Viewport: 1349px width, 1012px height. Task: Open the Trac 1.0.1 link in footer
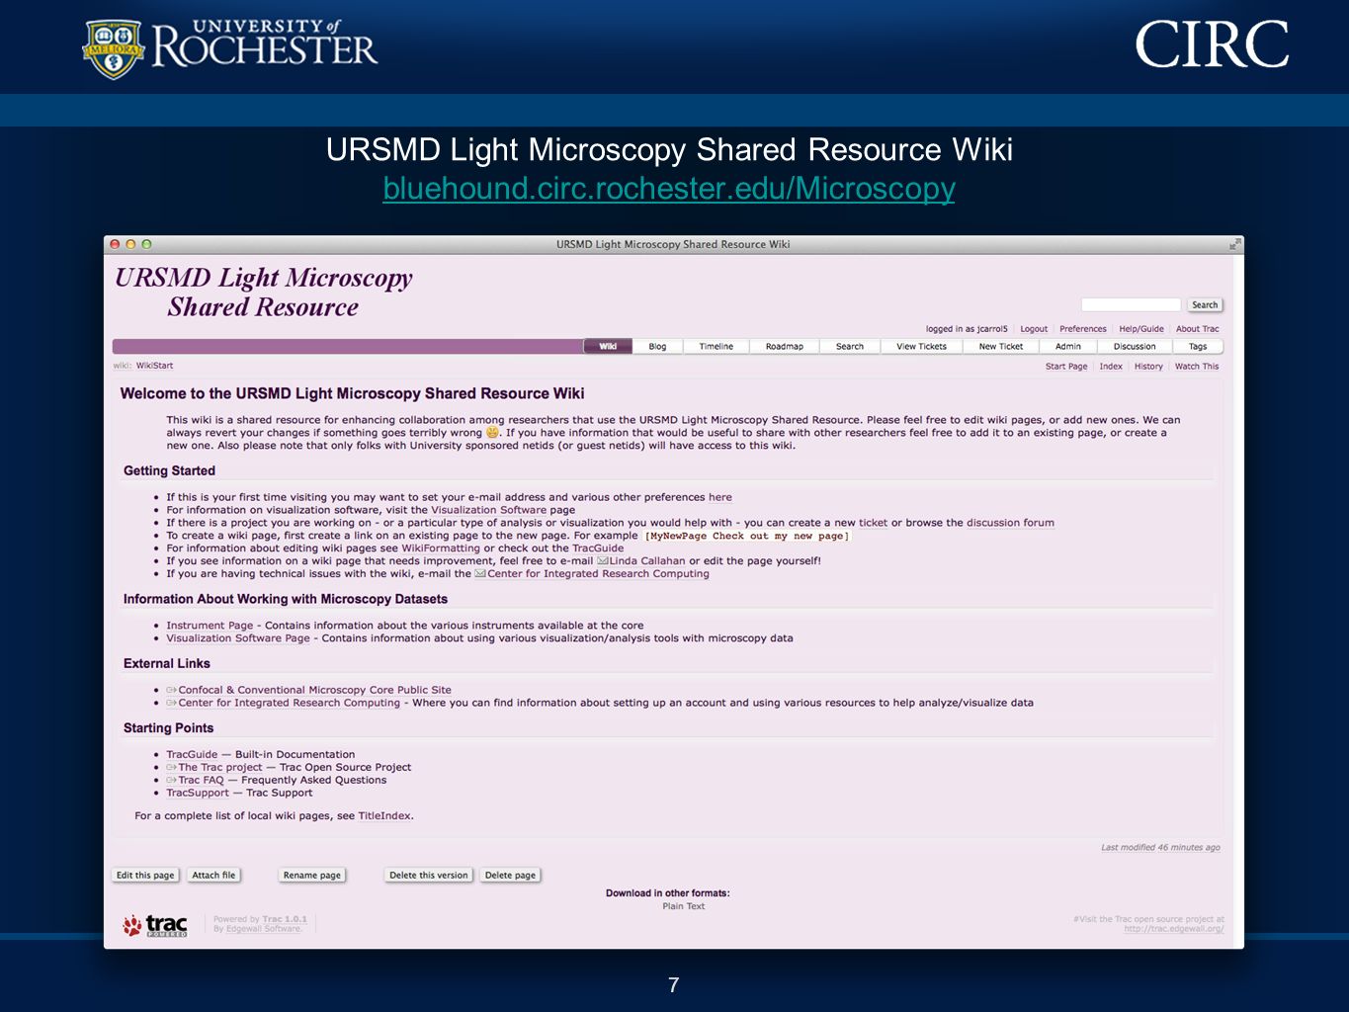point(285,919)
